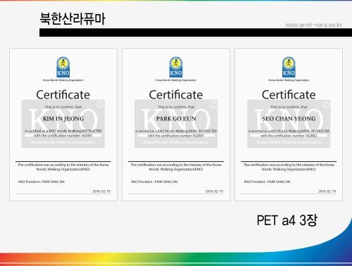Click the circled mark on third certificate watermark
The height and width of the screenshot is (266, 352).
click(326, 104)
